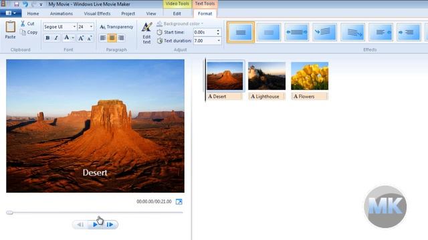The height and width of the screenshot is (240, 428).
Task: Click the Redo icon in the title bar
Action: coord(34,4)
